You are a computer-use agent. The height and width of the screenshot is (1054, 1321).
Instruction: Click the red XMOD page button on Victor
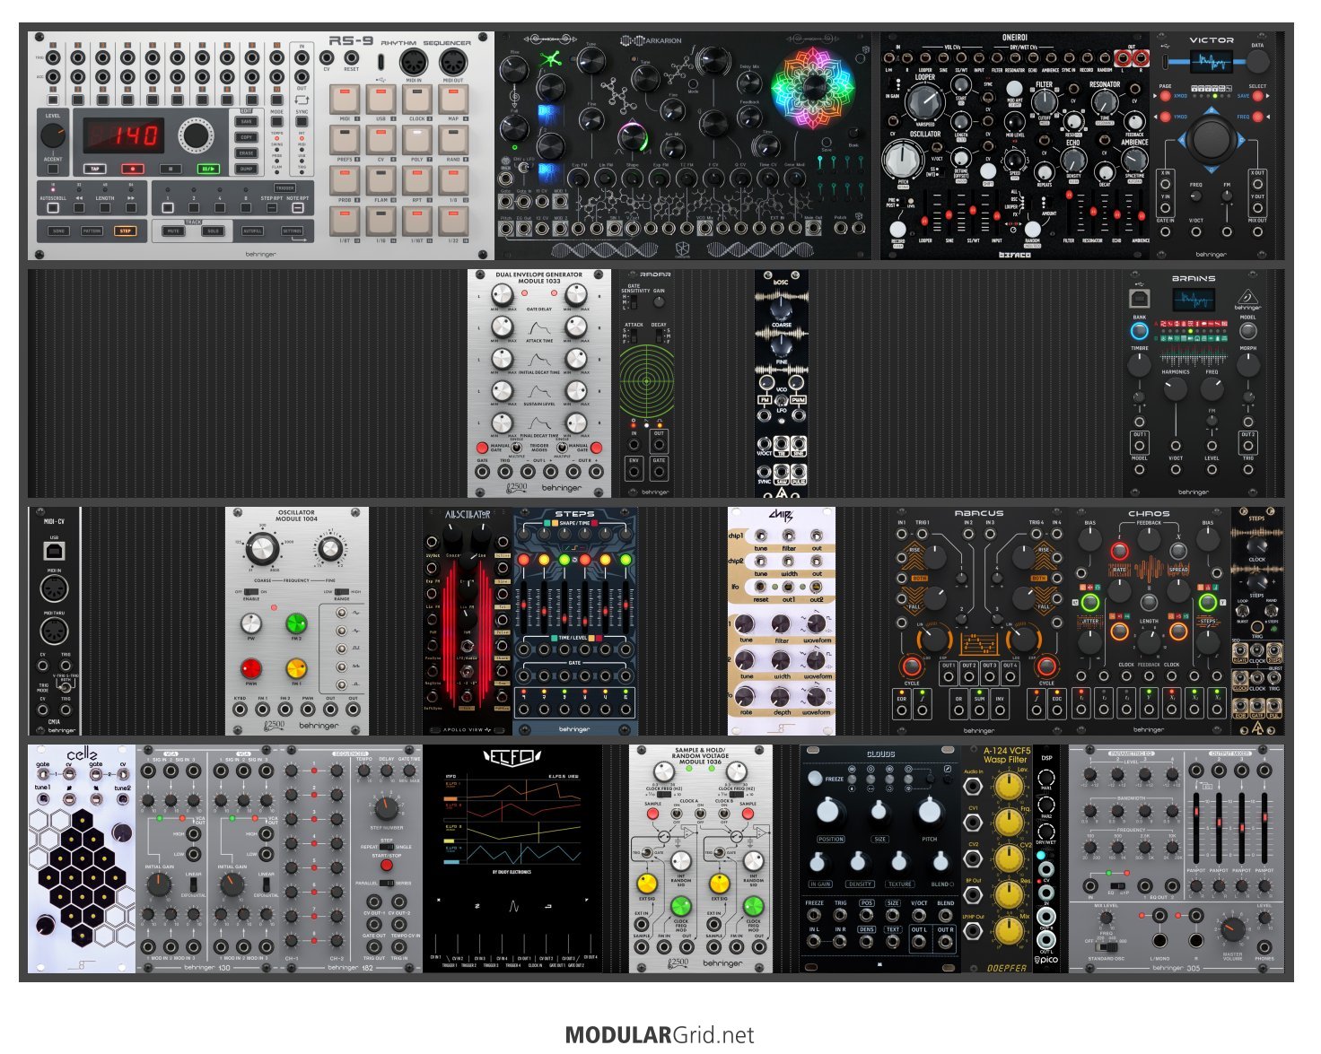1166,96
